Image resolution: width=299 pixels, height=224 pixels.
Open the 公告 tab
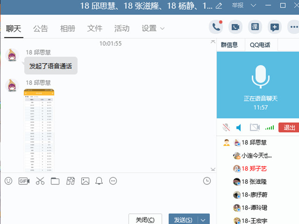41,28
